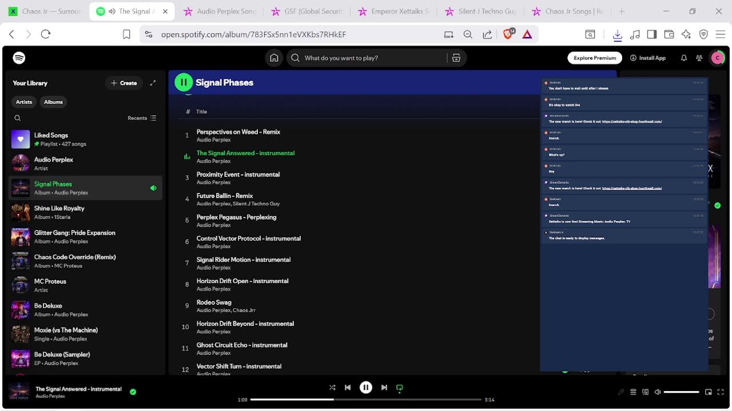Enter full screen player

coord(721,392)
